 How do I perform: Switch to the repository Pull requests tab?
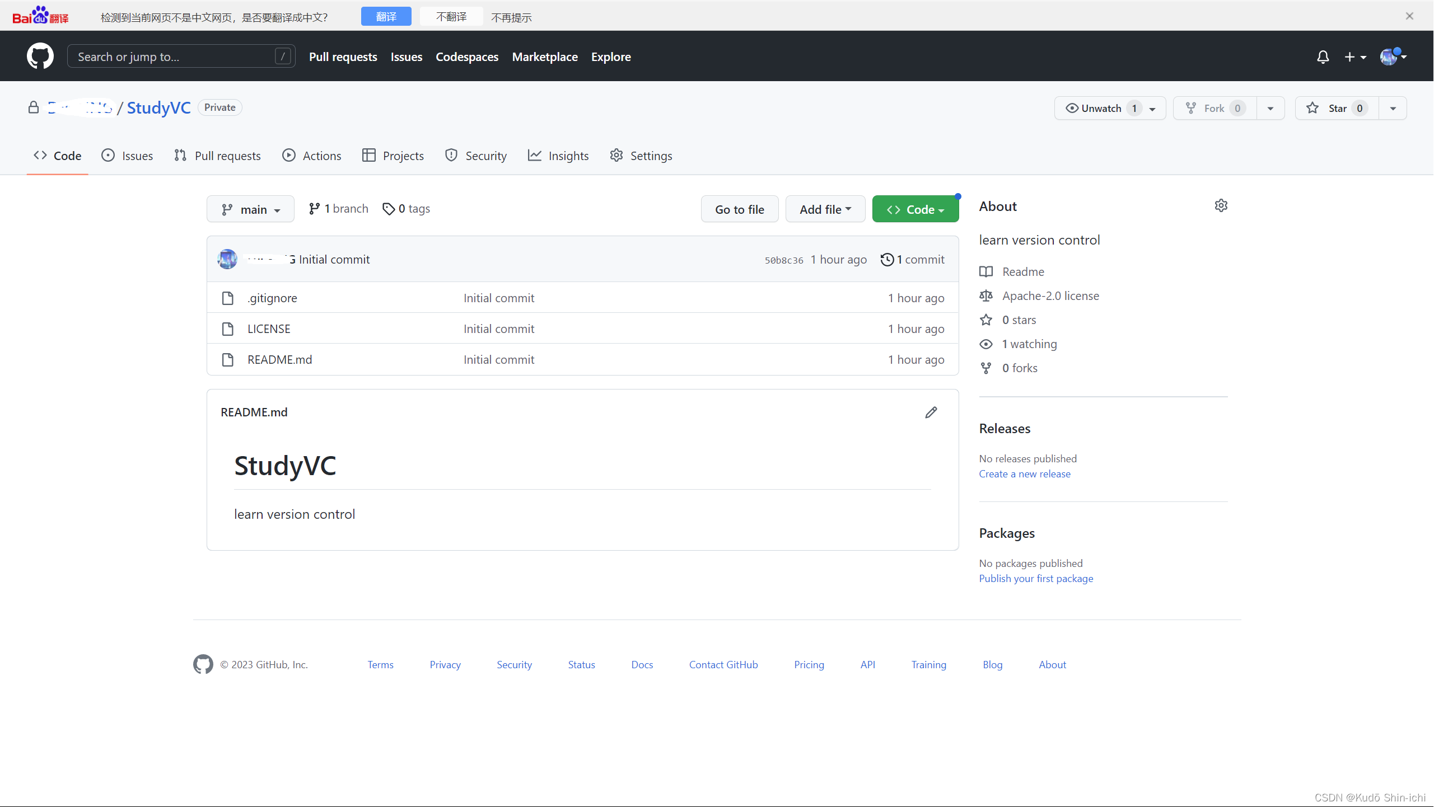(217, 156)
